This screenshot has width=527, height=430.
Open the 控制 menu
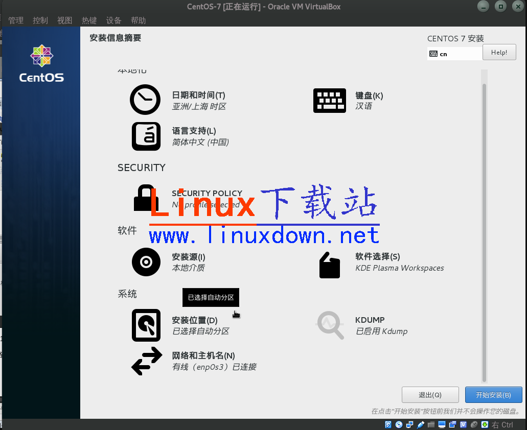tap(40, 20)
